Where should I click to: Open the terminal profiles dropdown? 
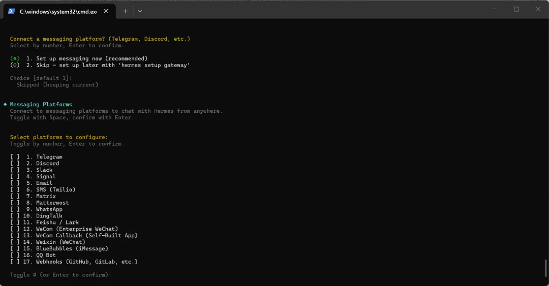pyautogui.click(x=140, y=11)
